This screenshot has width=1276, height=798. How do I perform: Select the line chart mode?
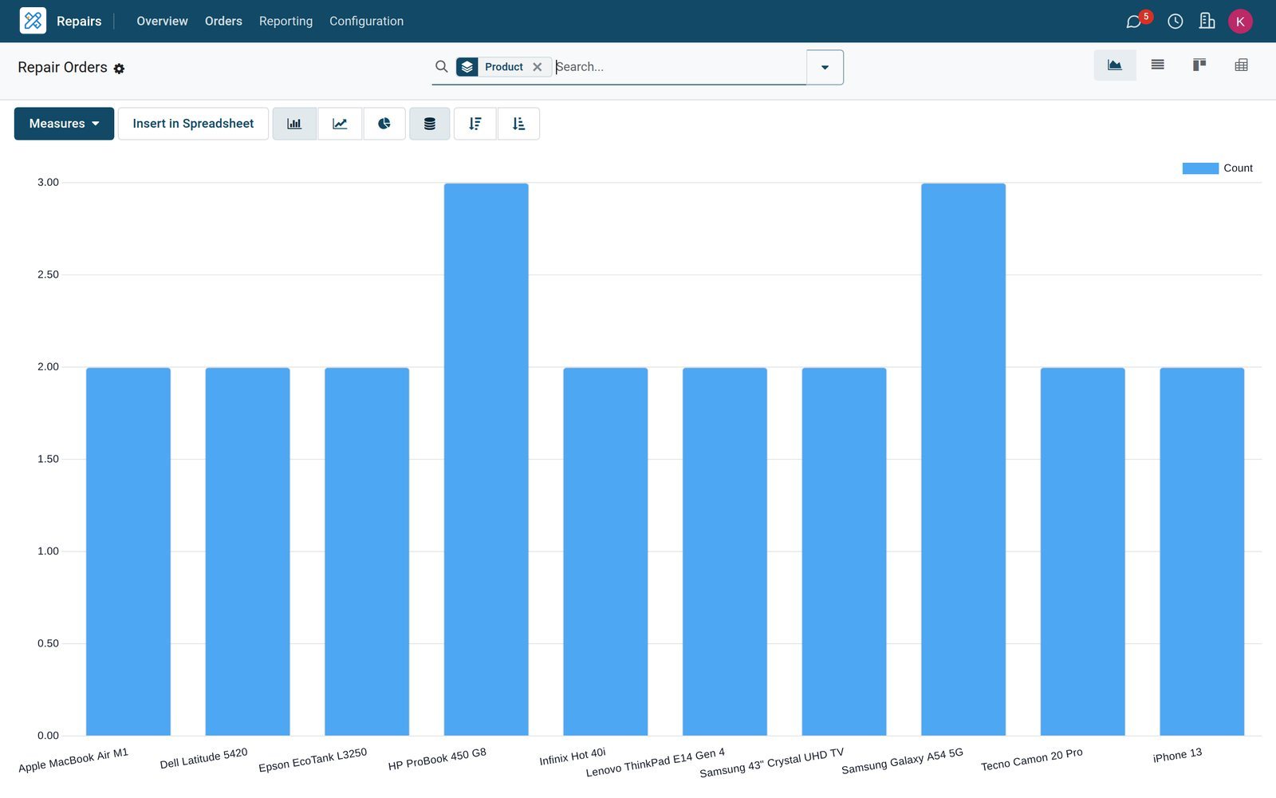click(340, 124)
